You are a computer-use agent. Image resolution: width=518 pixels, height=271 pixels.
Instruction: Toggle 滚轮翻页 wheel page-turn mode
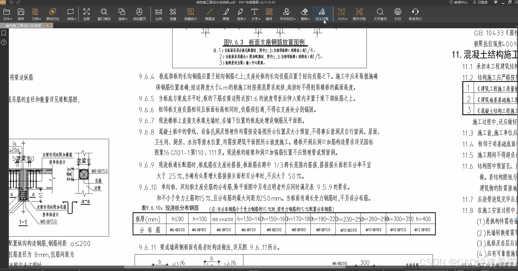(139, 14)
